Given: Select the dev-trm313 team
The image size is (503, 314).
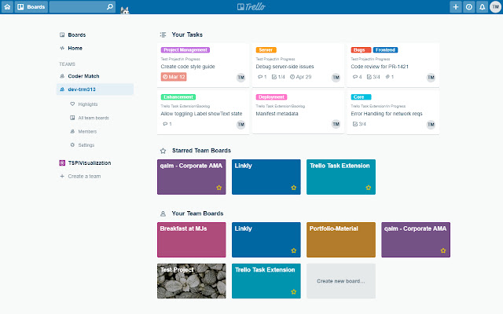Looking at the screenshot, I should point(95,89).
